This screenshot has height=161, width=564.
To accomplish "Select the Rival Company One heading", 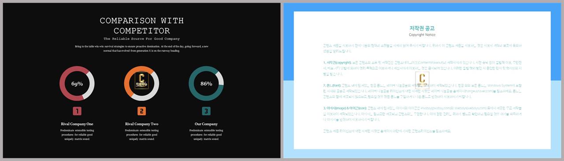I will pos(77,124).
